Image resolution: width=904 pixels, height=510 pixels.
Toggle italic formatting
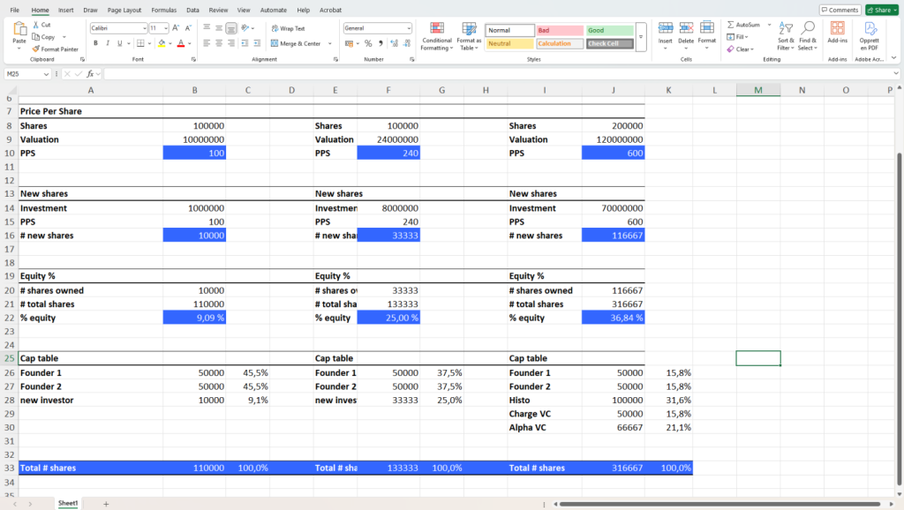click(x=108, y=43)
